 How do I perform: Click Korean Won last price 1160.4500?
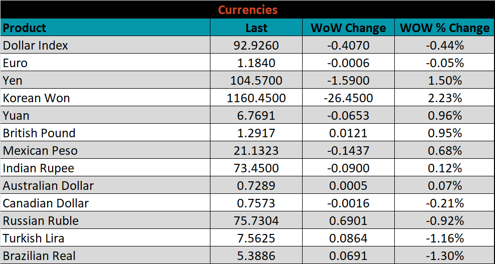pos(256,98)
